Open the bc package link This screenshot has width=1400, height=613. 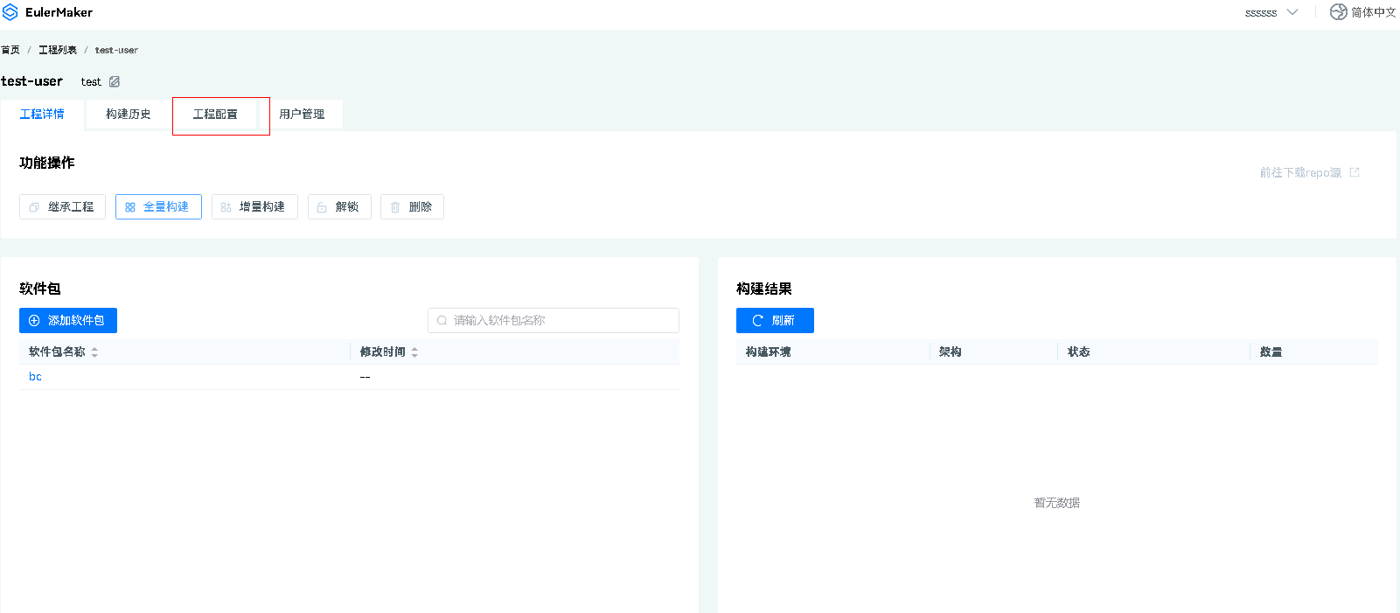click(35, 377)
